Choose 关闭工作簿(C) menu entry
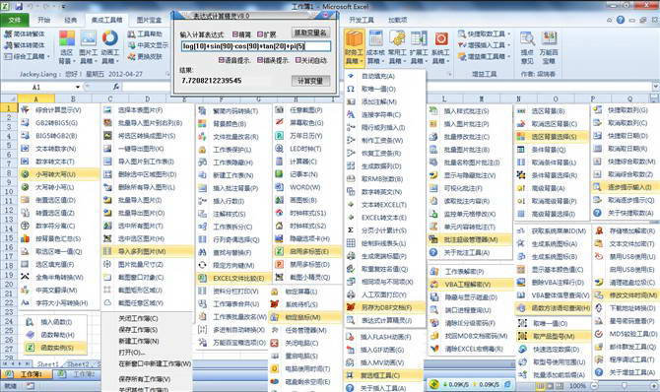The width and height of the screenshot is (660, 392). point(138,318)
